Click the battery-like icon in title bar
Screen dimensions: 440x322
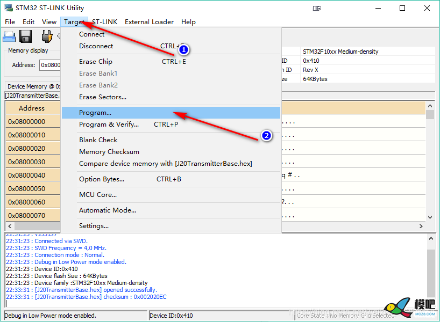[x=317, y=9]
